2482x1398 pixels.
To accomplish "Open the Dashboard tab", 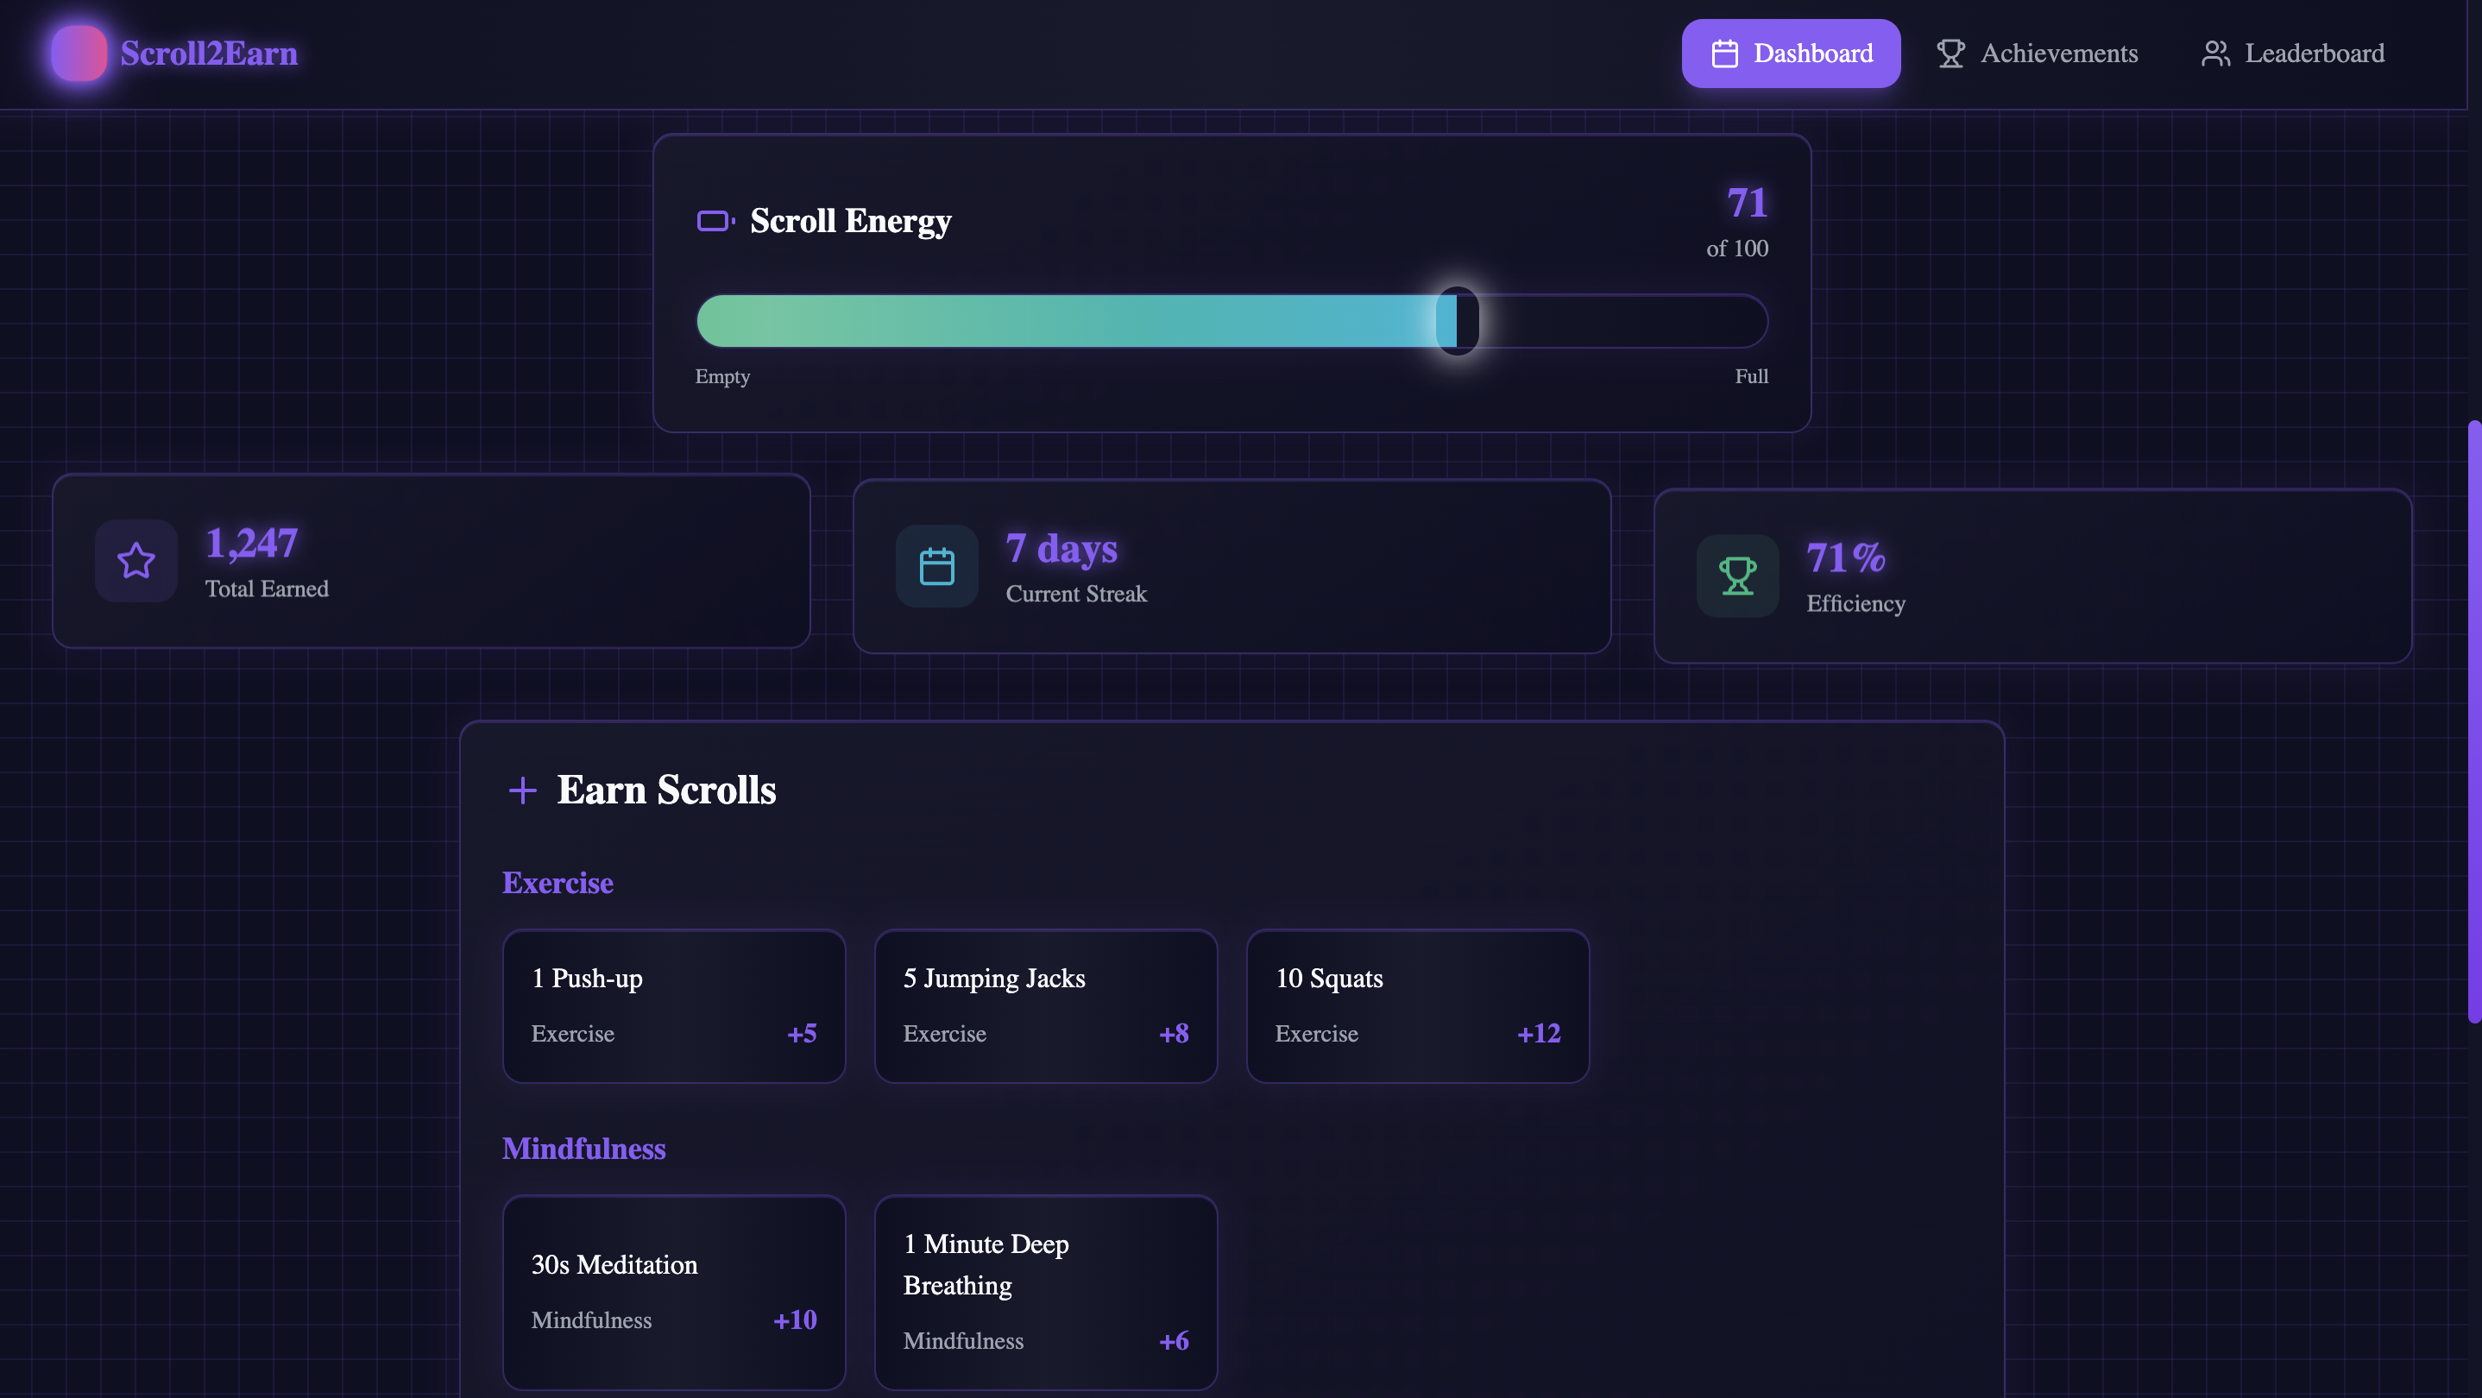I will pyautogui.click(x=1790, y=53).
